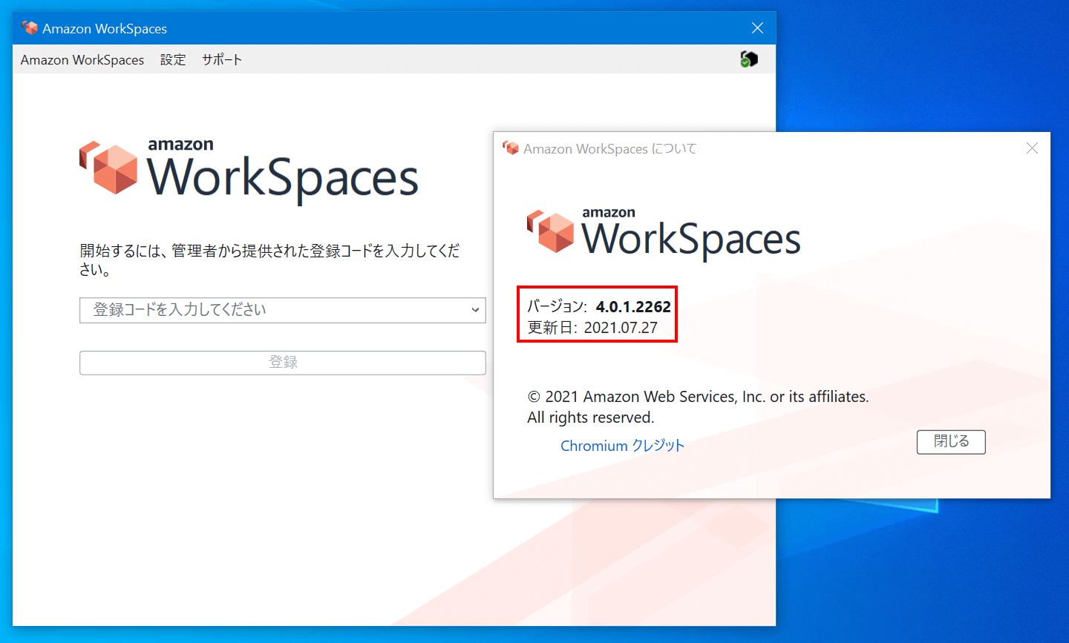
Task: Open the Chromium クレジット link
Action: point(623,446)
